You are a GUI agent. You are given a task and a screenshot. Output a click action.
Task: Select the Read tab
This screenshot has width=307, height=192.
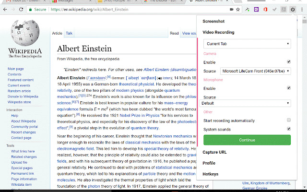174,33
